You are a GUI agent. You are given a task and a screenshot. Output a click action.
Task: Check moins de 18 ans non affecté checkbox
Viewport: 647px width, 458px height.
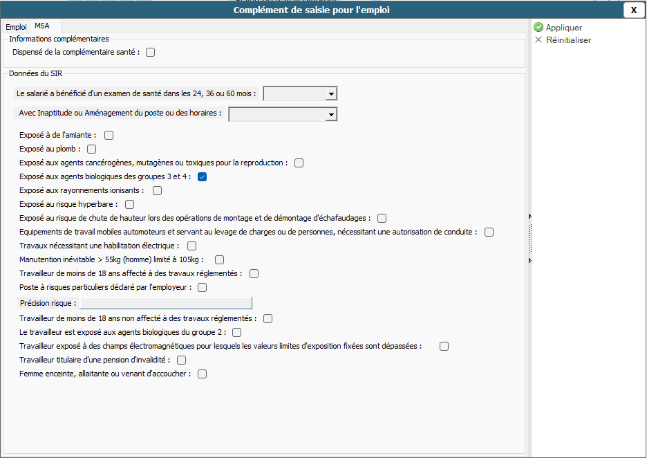point(268,319)
